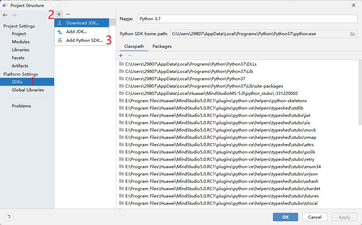Image resolution: width=362 pixels, height=225 pixels.
Task: Open the Global Libraries section
Action: click(x=28, y=90)
